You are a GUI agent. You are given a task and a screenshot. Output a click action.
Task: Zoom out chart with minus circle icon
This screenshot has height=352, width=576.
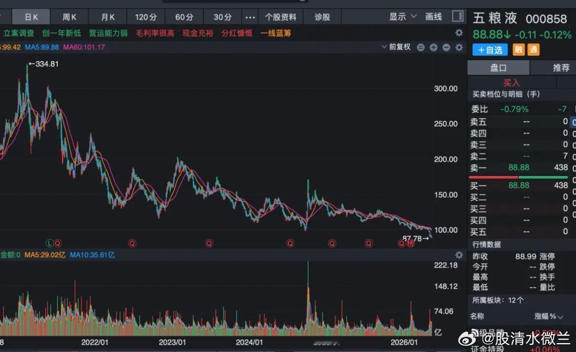coord(446,47)
